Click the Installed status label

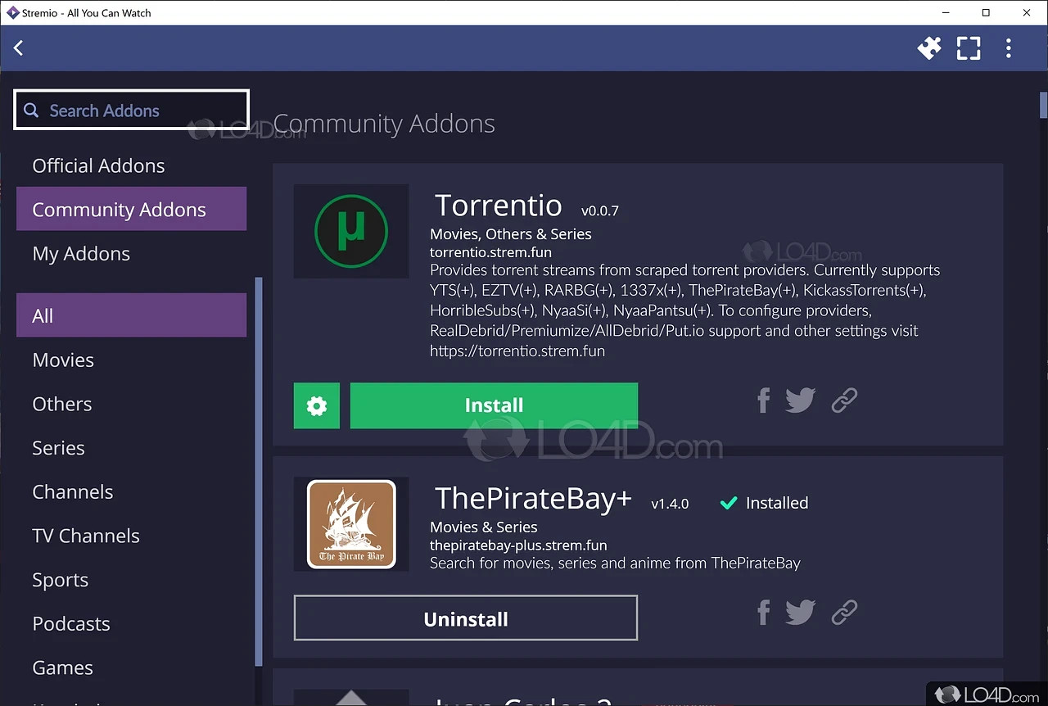764,503
